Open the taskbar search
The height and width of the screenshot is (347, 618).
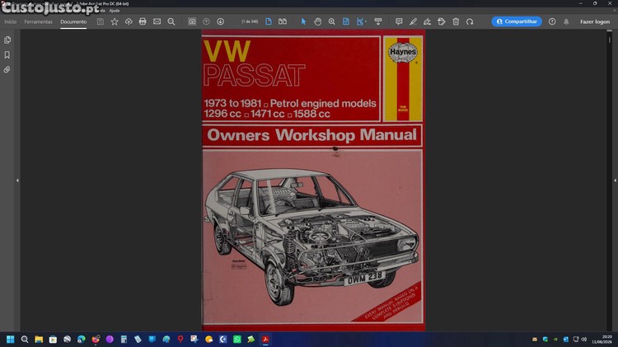(x=25, y=339)
